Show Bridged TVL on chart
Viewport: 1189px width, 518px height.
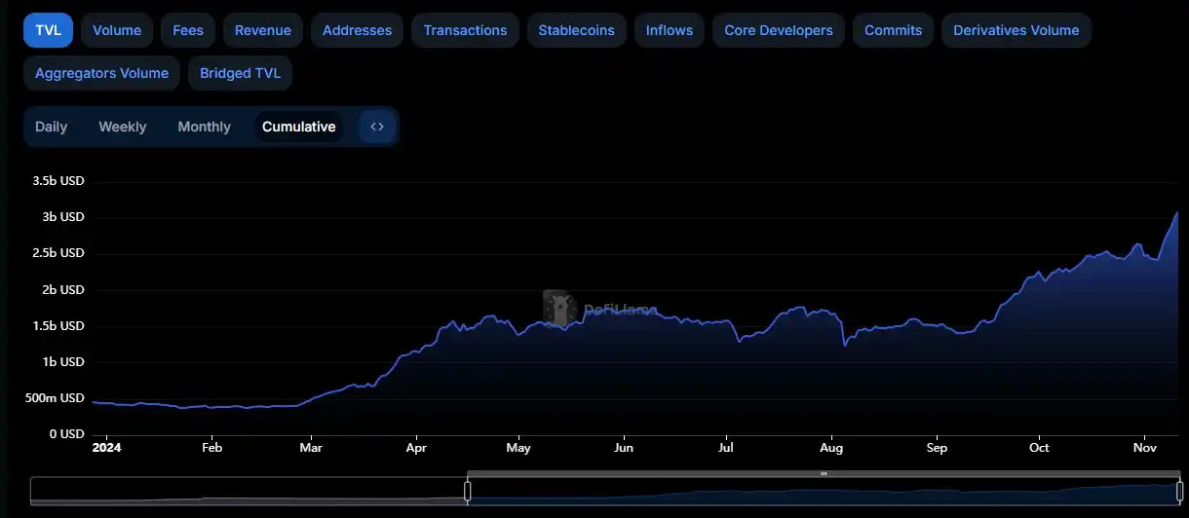[240, 73]
